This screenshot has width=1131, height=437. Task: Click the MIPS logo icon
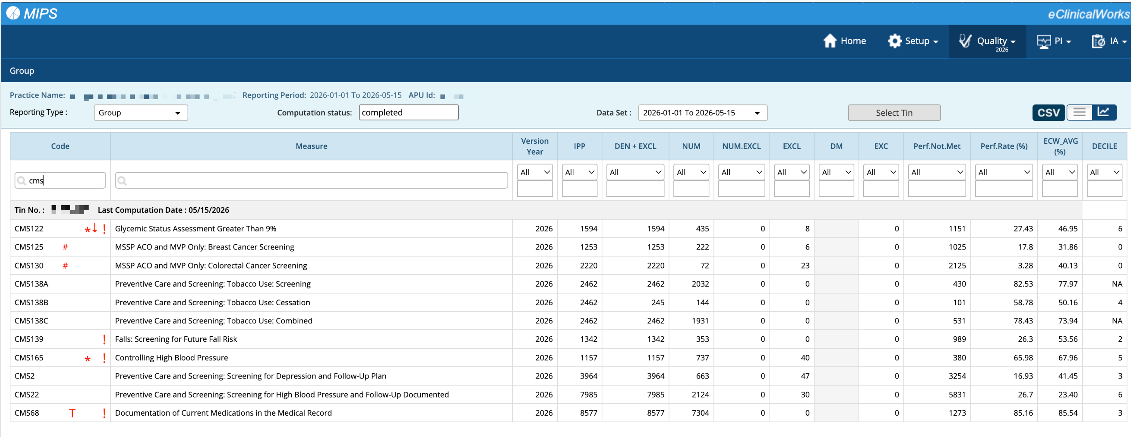pyautogui.click(x=13, y=13)
